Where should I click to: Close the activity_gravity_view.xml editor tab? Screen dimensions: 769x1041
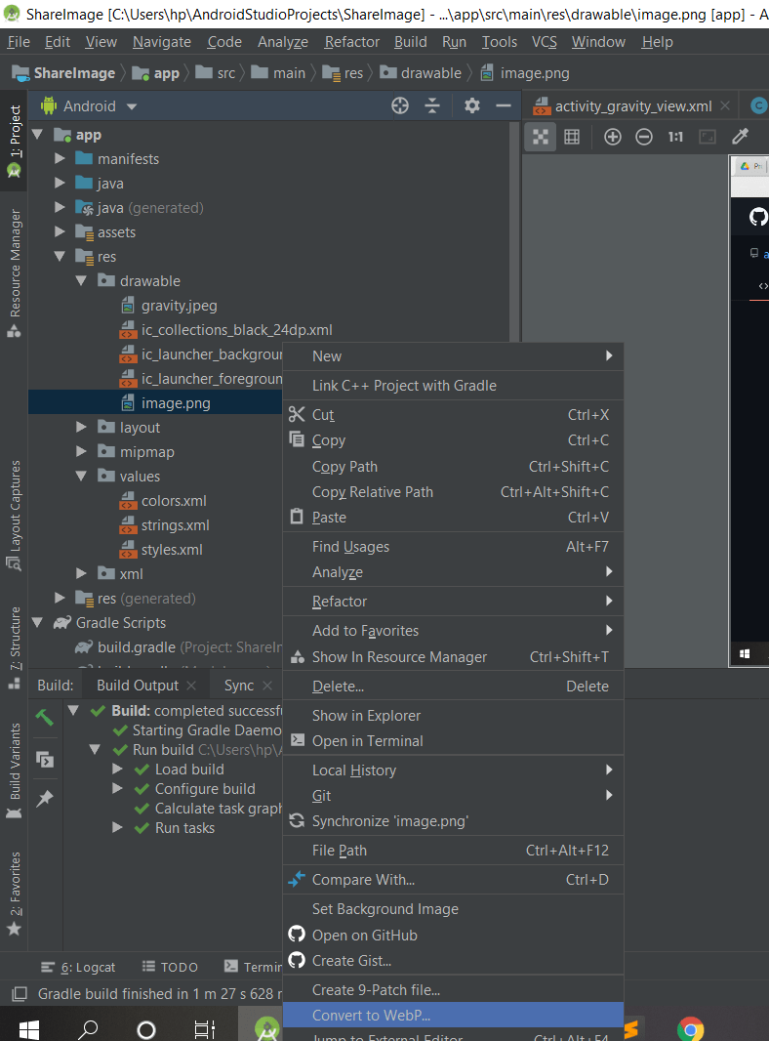point(725,105)
